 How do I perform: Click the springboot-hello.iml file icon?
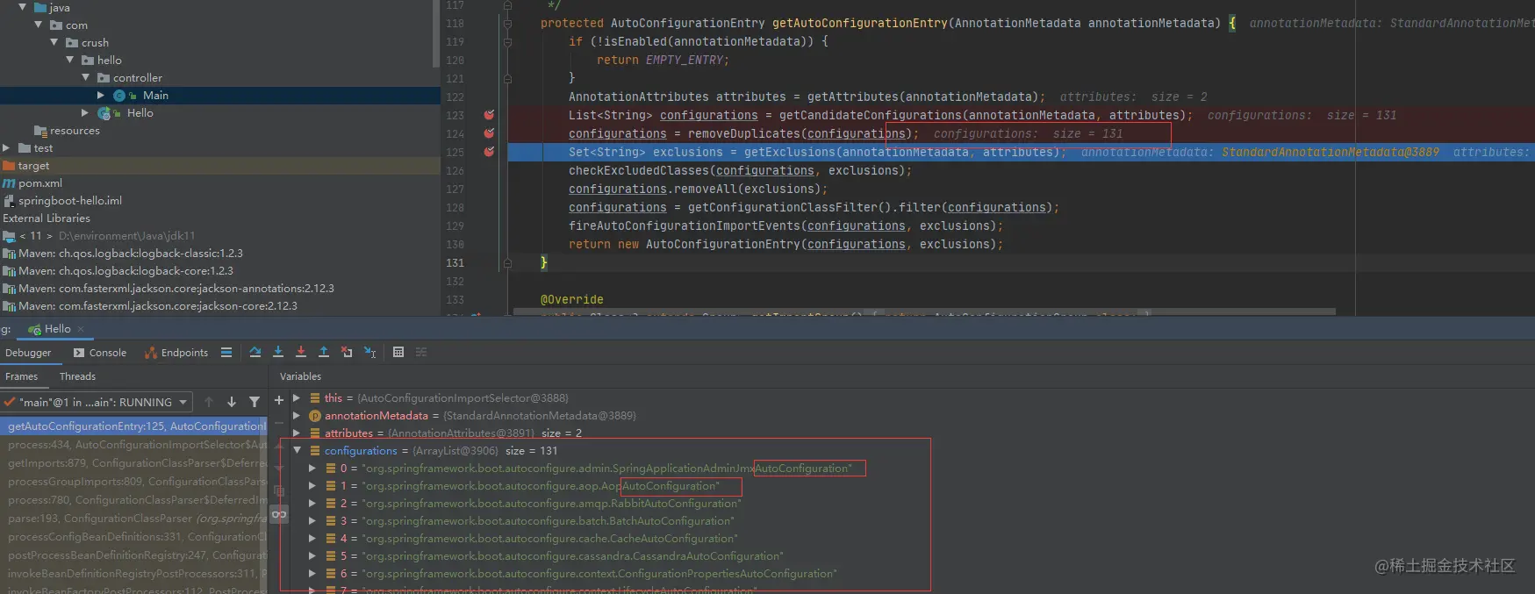tap(9, 201)
